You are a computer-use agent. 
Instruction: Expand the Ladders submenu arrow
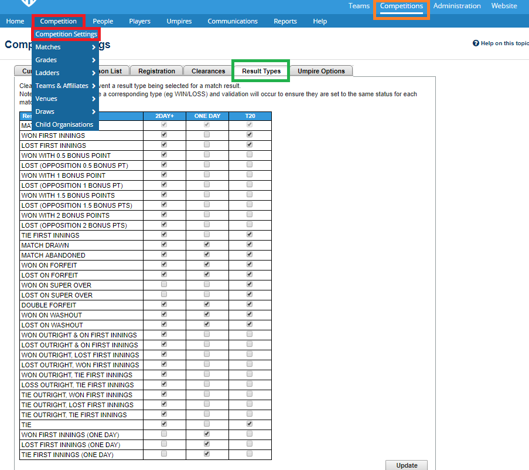94,73
